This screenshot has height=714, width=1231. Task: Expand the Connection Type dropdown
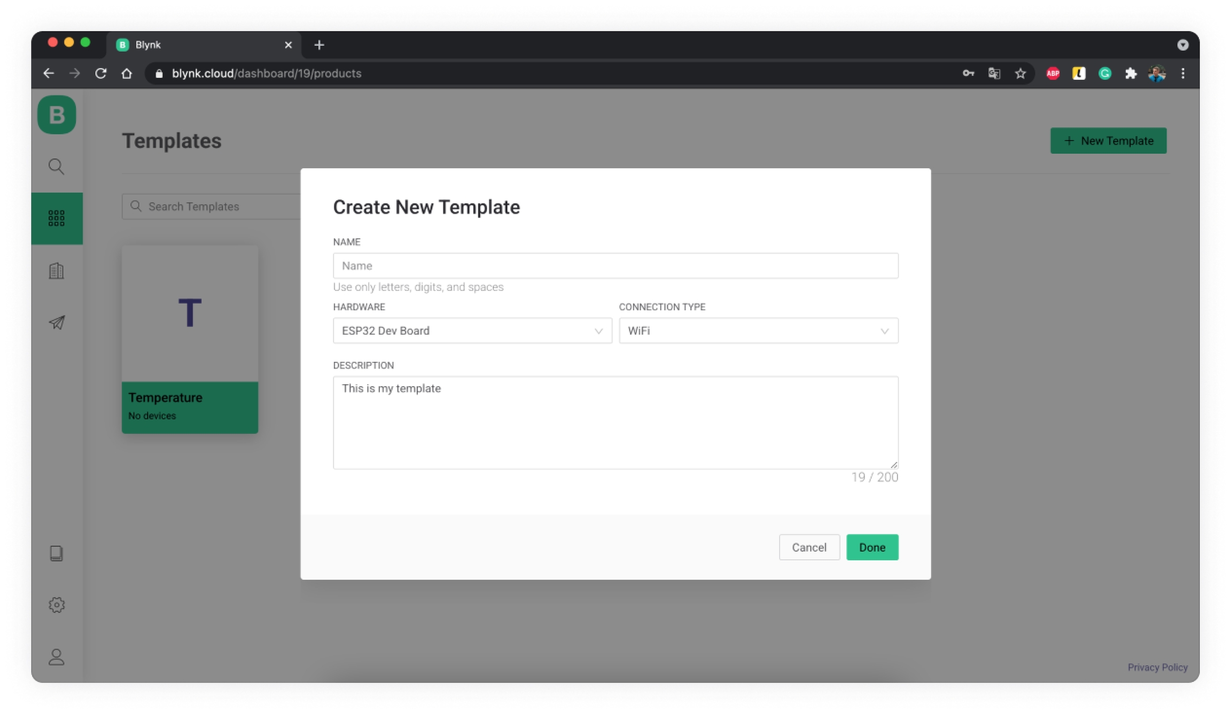(x=758, y=331)
